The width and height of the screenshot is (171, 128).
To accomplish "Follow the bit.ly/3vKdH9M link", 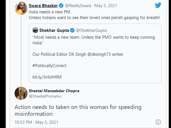I will 47,77.
